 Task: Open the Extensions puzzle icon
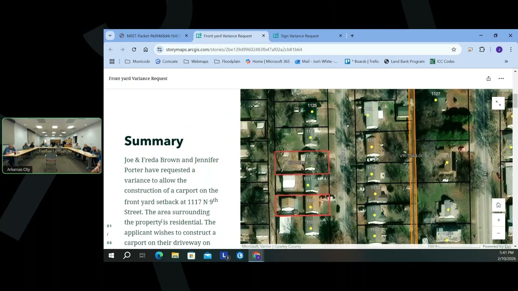pyautogui.click(x=482, y=49)
